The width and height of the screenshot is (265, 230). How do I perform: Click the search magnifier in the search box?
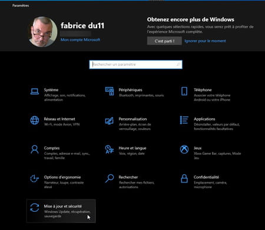point(178,65)
